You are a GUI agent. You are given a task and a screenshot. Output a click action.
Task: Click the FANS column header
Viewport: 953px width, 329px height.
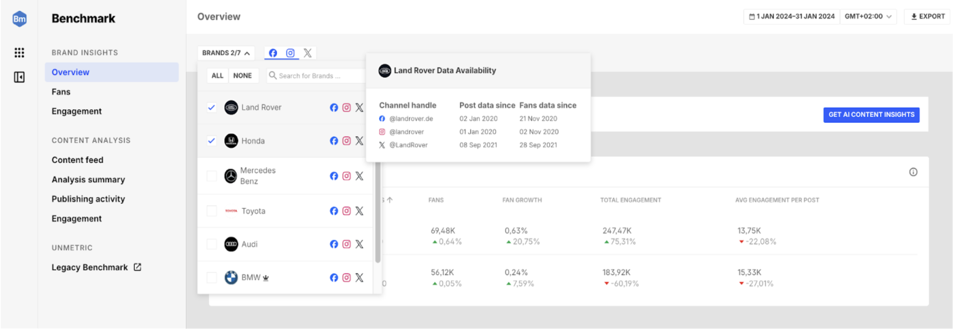tap(436, 200)
